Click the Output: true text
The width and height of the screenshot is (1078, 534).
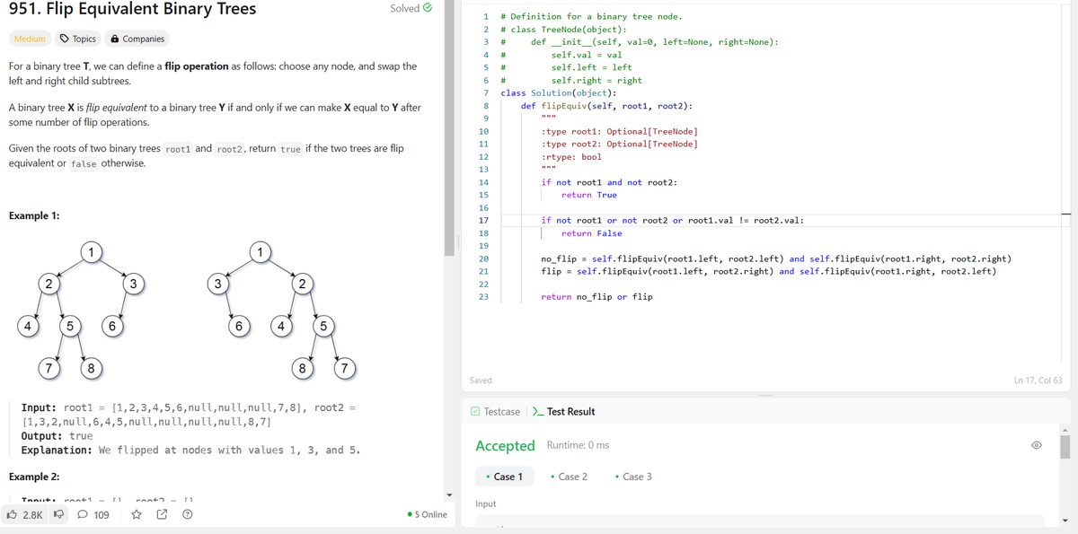click(57, 435)
